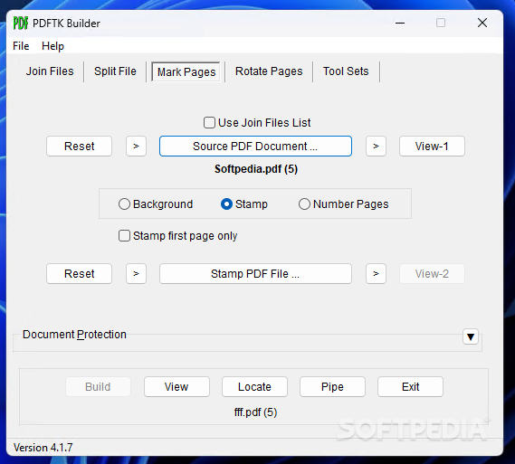Image resolution: width=515 pixels, height=464 pixels.
Task: Click the Softpedia.pdf (5) source file label
Action: (256, 169)
